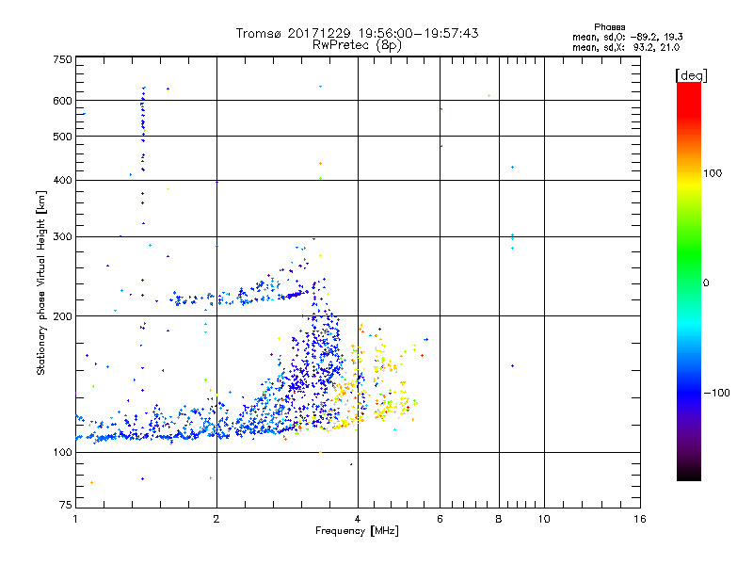The height and width of the screenshot is (565, 753).
Task: Click the '6' frequency tick label
Action: 440,519
